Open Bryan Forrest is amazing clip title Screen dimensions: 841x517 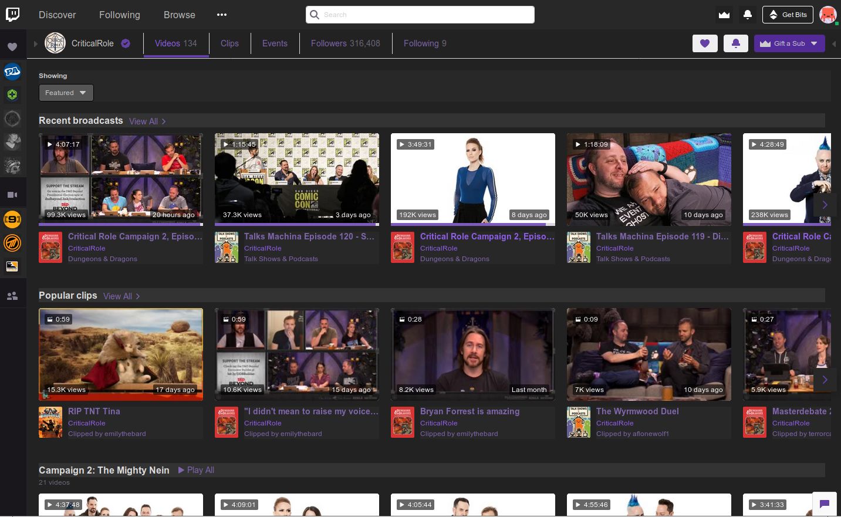pyautogui.click(x=470, y=411)
